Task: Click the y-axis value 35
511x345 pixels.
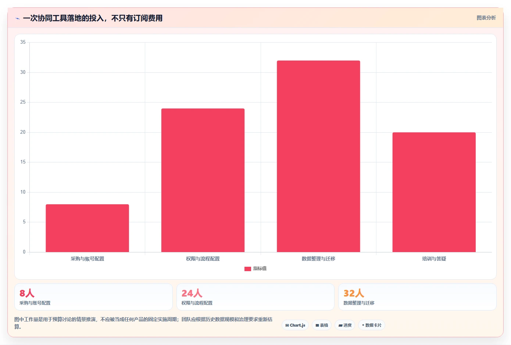Action: pyautogui.click(x=23, y=42)
